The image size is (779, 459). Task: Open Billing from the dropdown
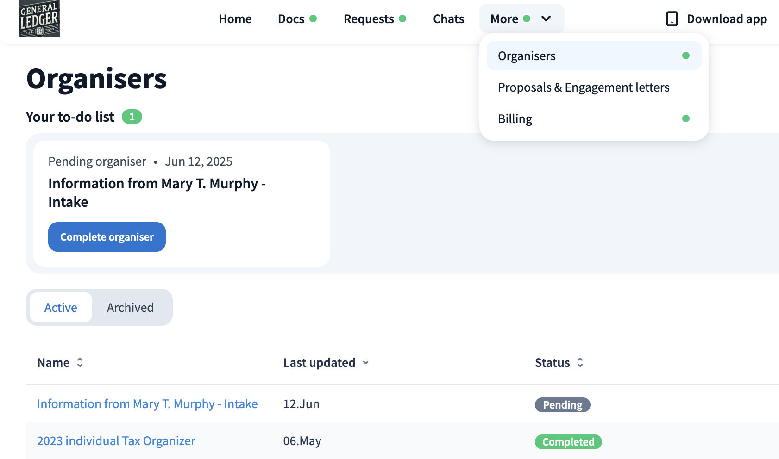tap(515, 119)
